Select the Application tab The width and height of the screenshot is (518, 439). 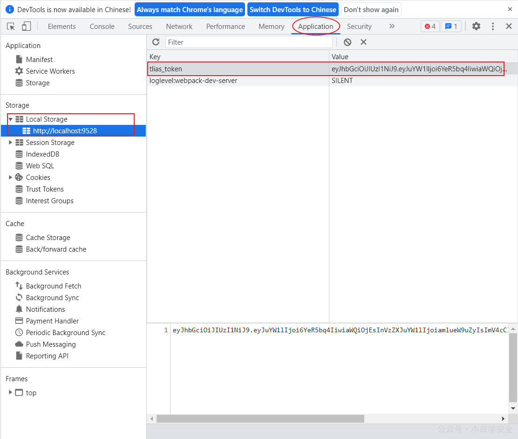[315, 27]
